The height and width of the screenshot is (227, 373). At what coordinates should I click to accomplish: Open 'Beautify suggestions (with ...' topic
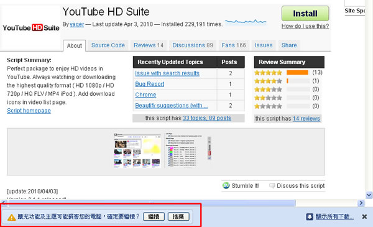[172, 105]
